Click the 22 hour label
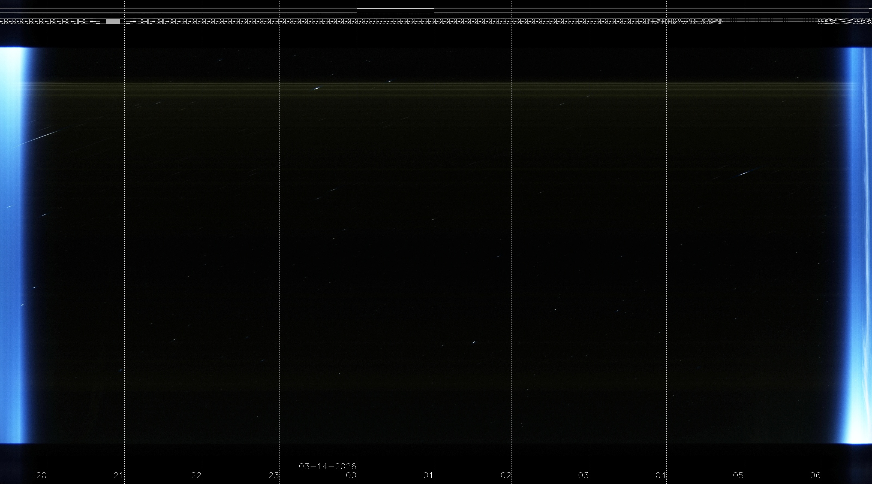This screenshot has height=484, width=872. click(x=196, y=475)
